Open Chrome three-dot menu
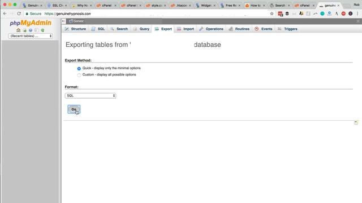Viewport: 362px width, 203px height. click(x=357, y=14)
